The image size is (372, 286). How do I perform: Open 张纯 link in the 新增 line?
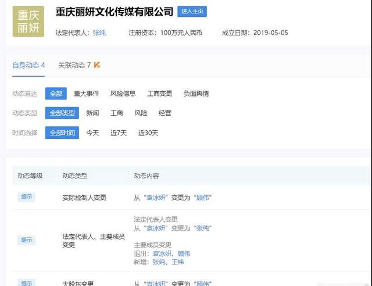[159, 262]
